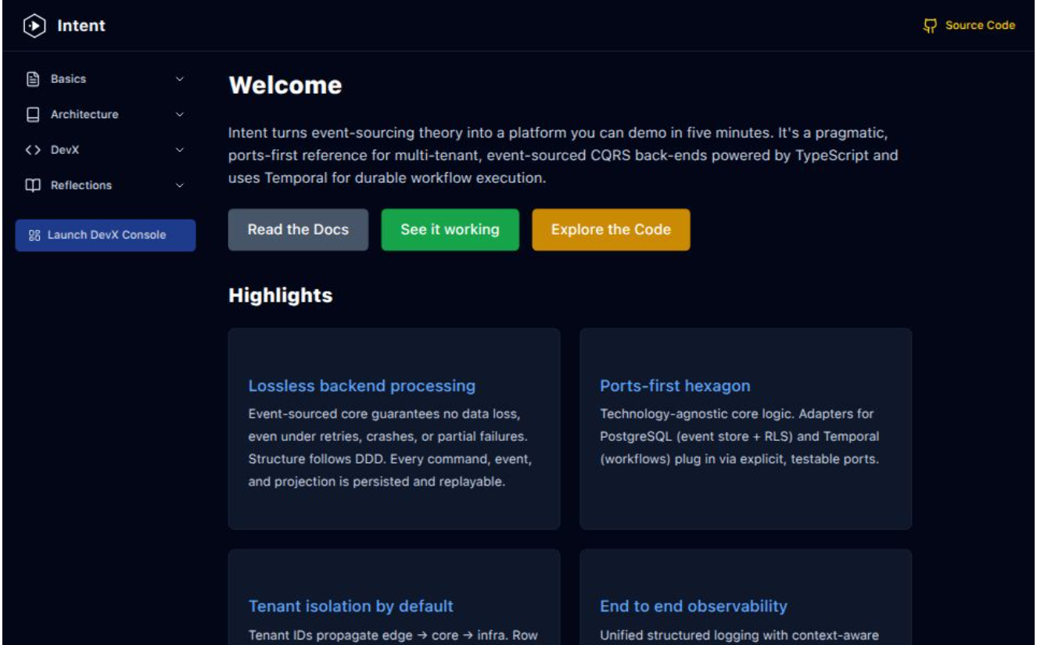Viewport: 1037px width, 645px height.
Task: Click the Basics document icon
Action: pos(33,79)
